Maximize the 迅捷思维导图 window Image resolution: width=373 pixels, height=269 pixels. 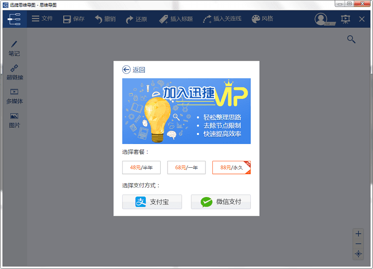[x=349, y=4]
